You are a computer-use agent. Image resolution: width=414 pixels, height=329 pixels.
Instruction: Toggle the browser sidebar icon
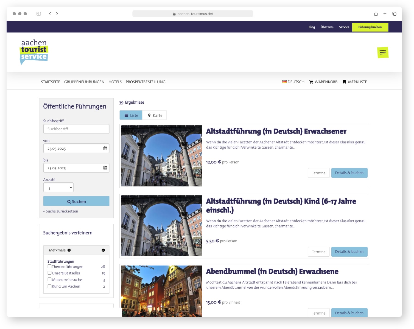[39, 14]
